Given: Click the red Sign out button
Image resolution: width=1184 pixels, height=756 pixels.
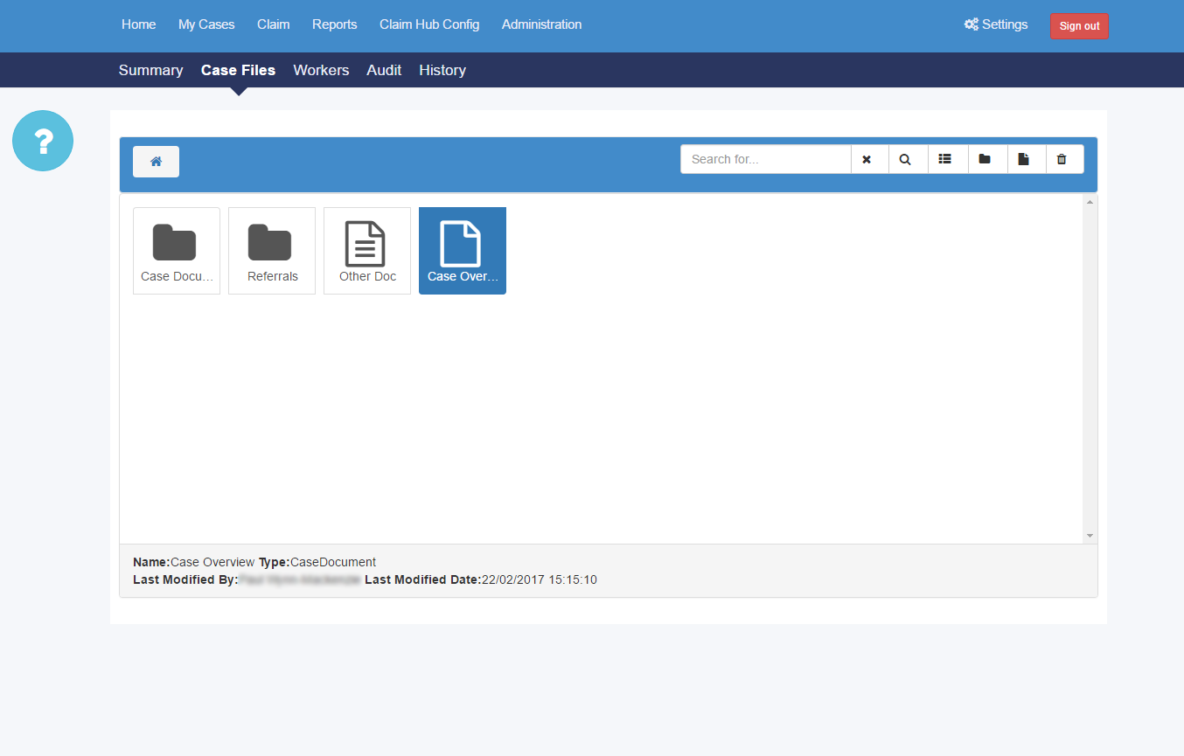Looking at the screenshot, I should 1079,26.
